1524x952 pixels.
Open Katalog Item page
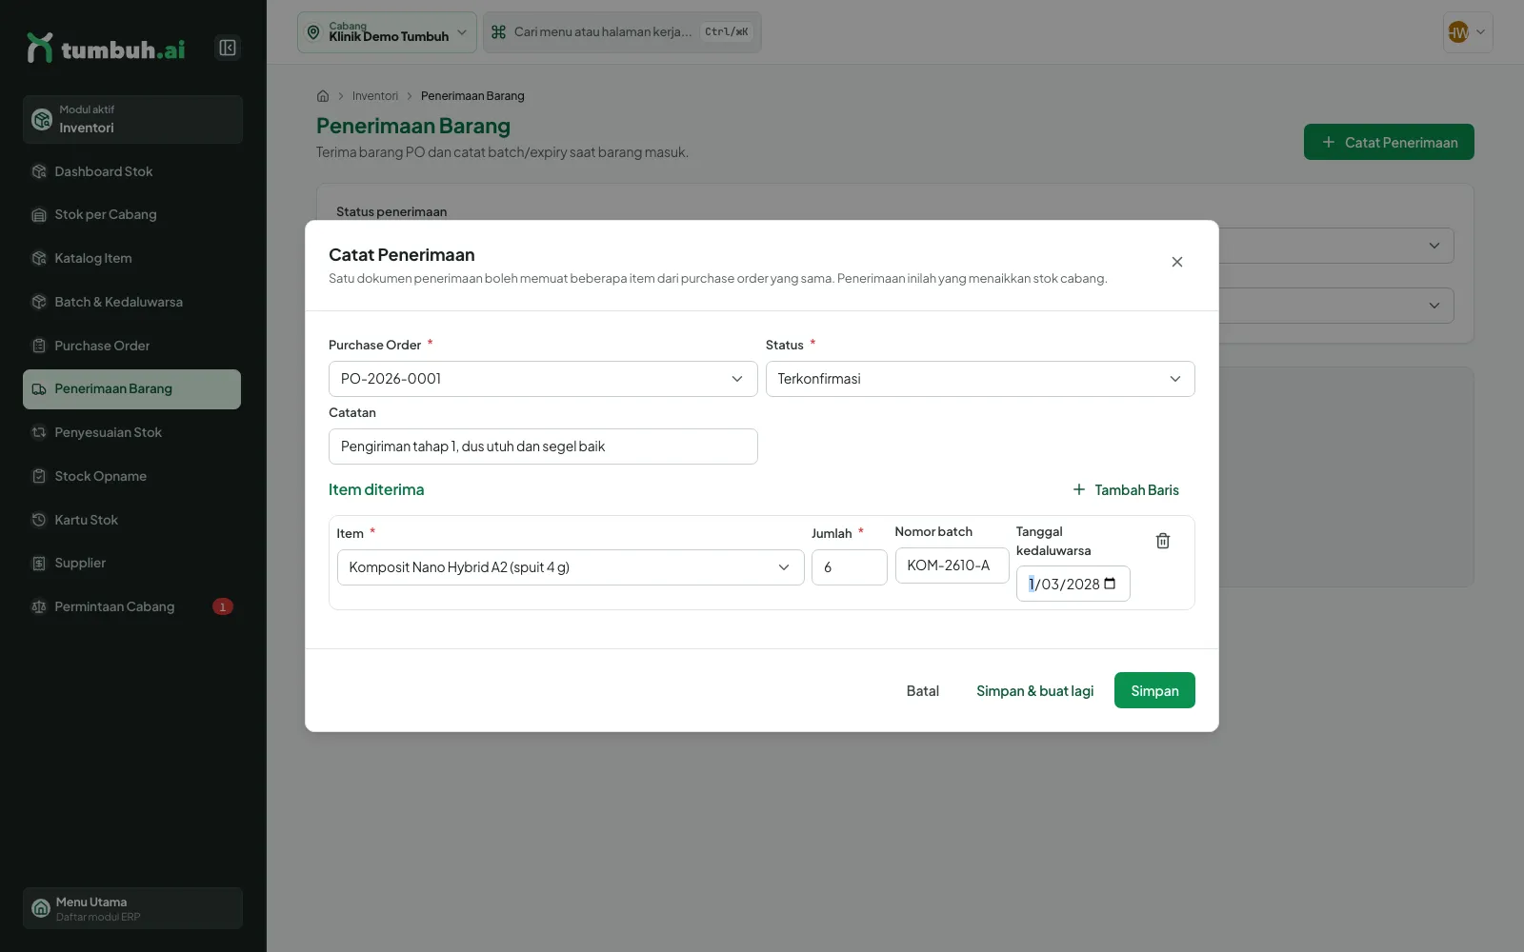point(132,258)
